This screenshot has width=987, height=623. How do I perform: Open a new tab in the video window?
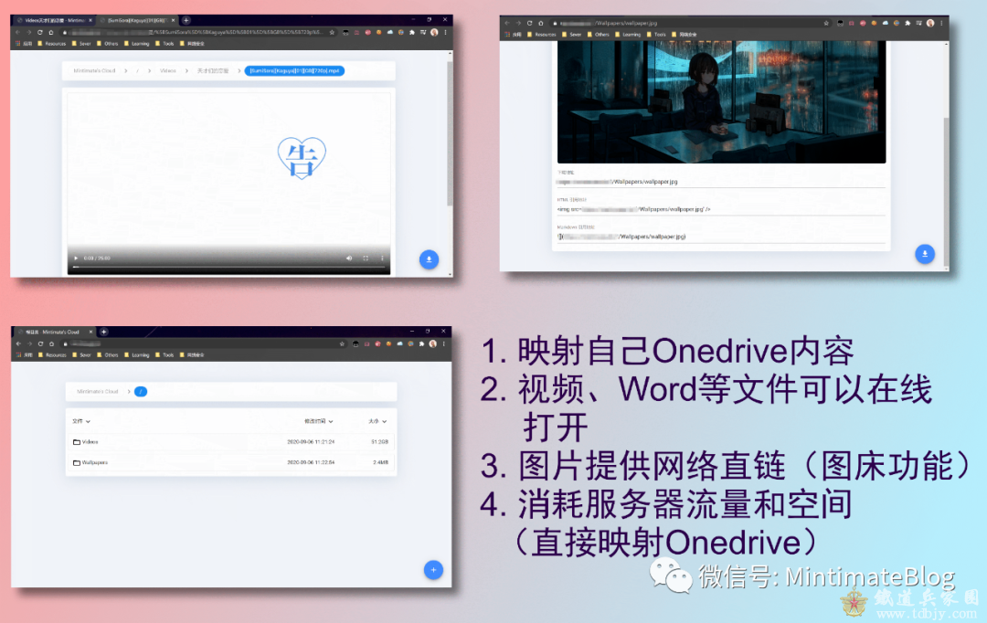[186, 20]
